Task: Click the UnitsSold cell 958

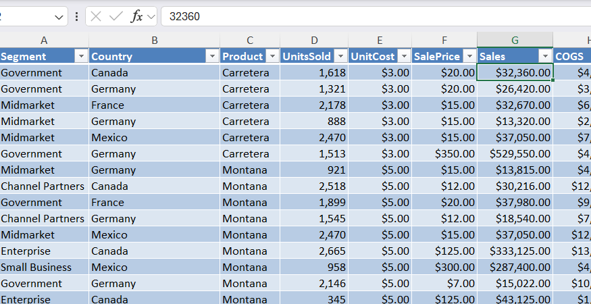Action: pyautogui.click(x=314, y=267)
